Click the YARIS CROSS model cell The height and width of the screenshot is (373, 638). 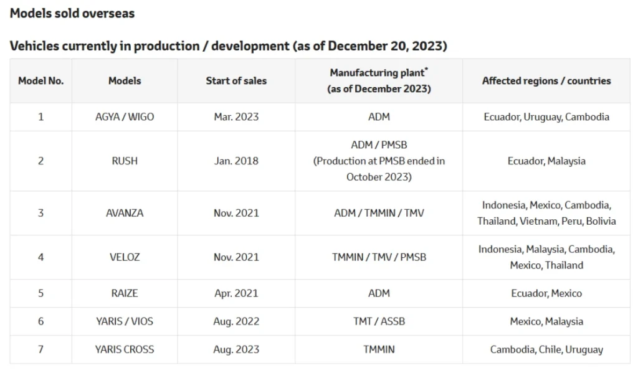pyautogui.click(x=125, y=349)
